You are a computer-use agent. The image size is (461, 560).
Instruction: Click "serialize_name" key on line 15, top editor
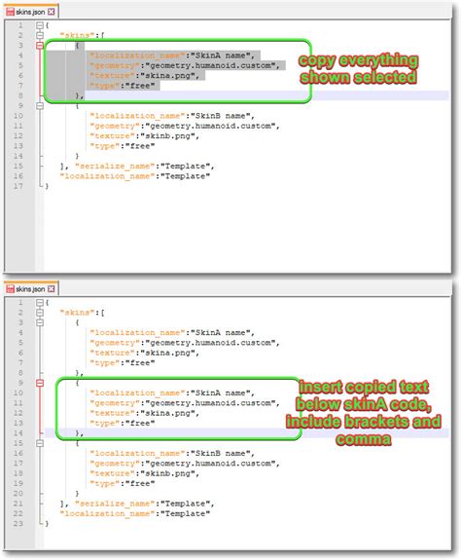click(x=115, y=167)
